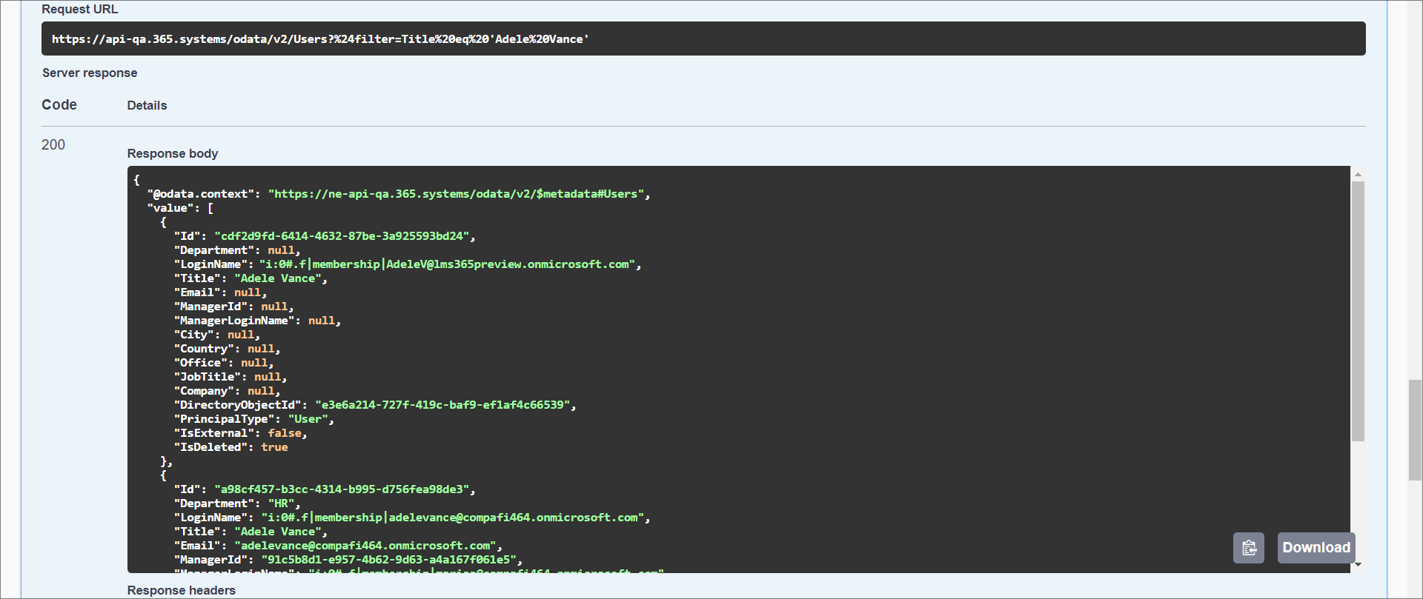Image resolution: width=1423 pixels, height=599 pixels.
Task: Click the second user's "HR" department value
Action: 281,503
